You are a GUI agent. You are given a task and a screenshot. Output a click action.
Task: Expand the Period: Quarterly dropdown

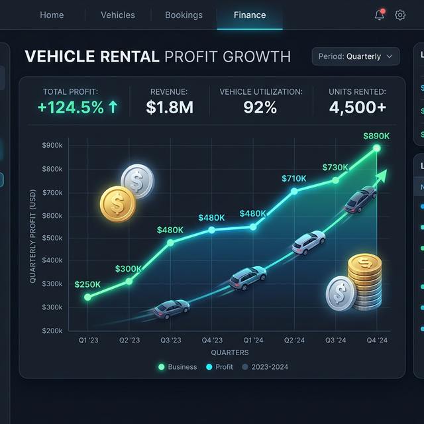[x=356, y=56]
